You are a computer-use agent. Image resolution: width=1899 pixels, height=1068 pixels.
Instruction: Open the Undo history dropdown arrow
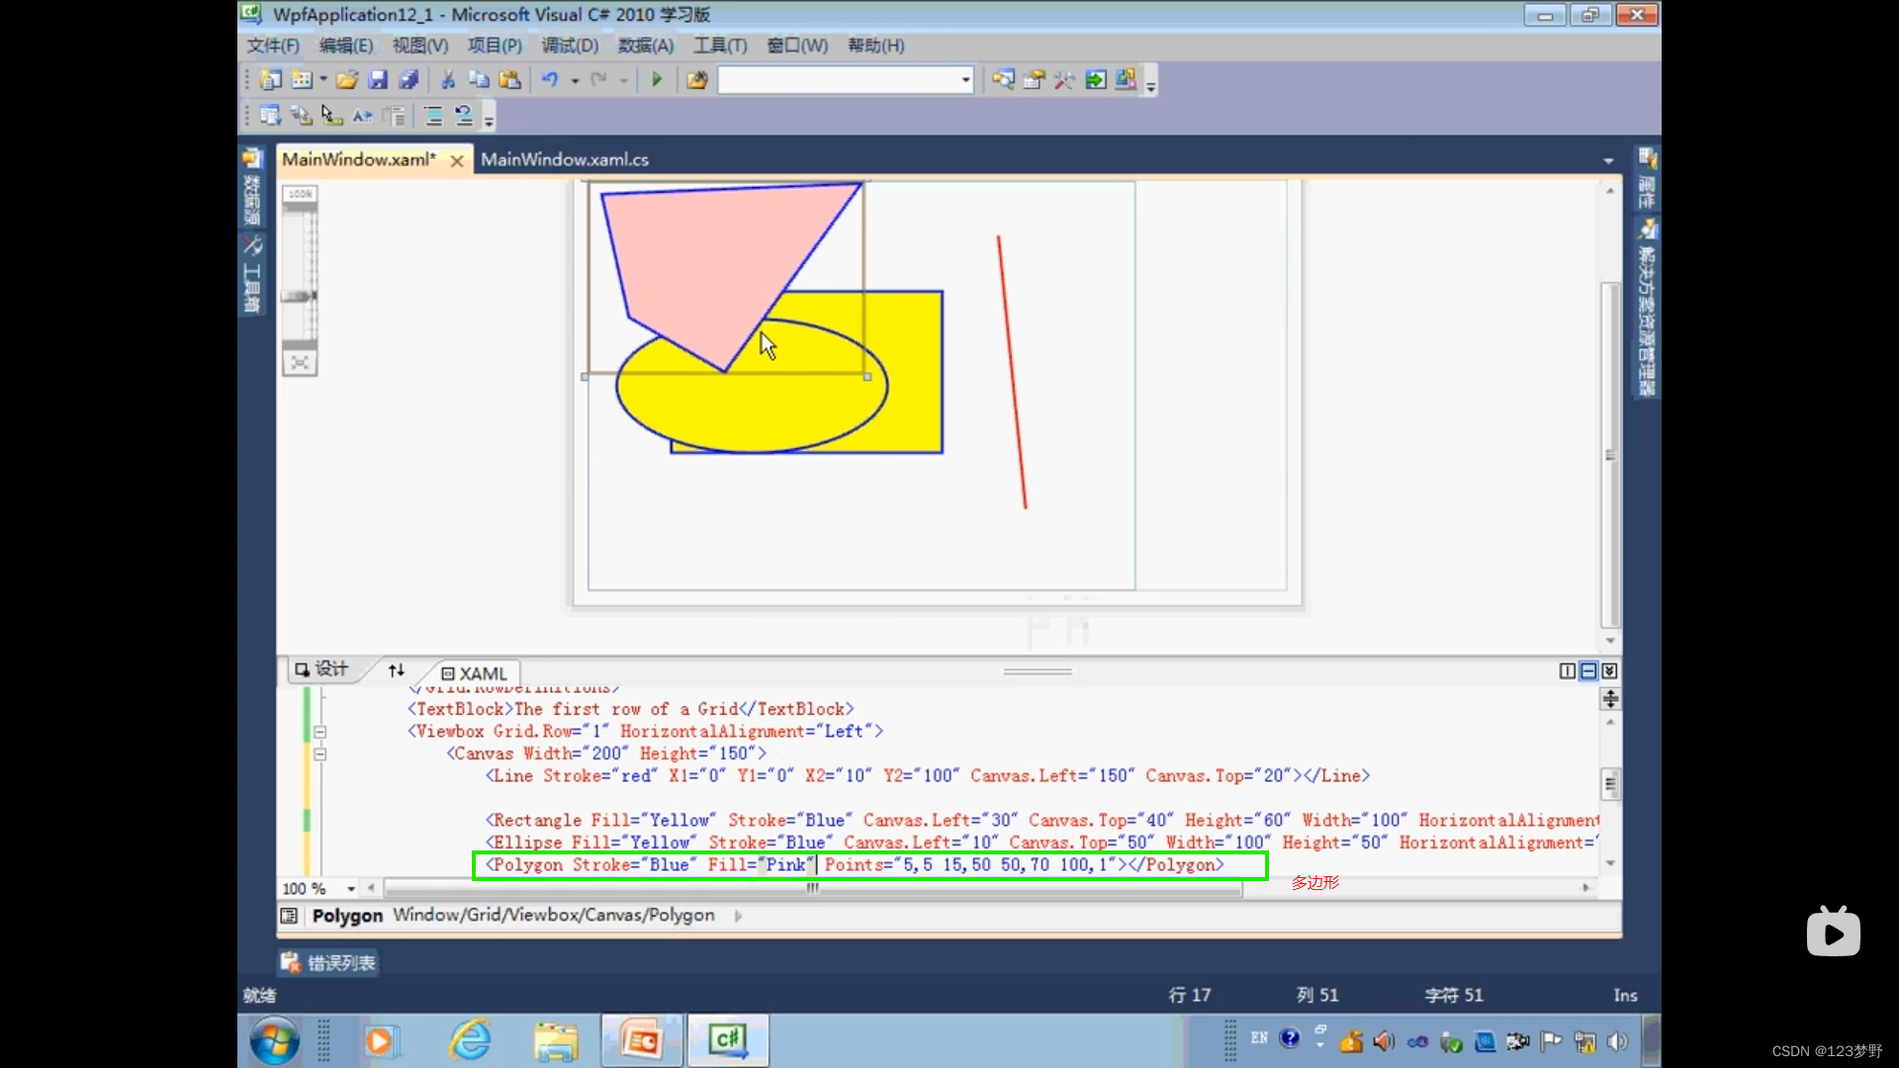[x=575, y=80]
